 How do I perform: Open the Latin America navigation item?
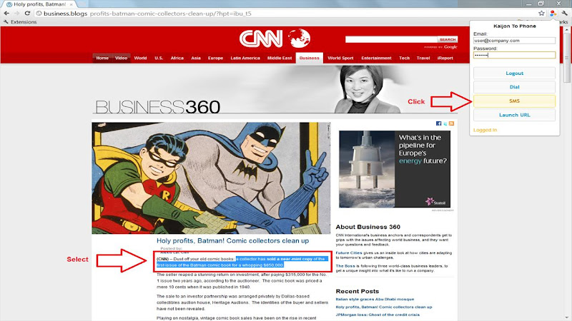tap(245, 58)
